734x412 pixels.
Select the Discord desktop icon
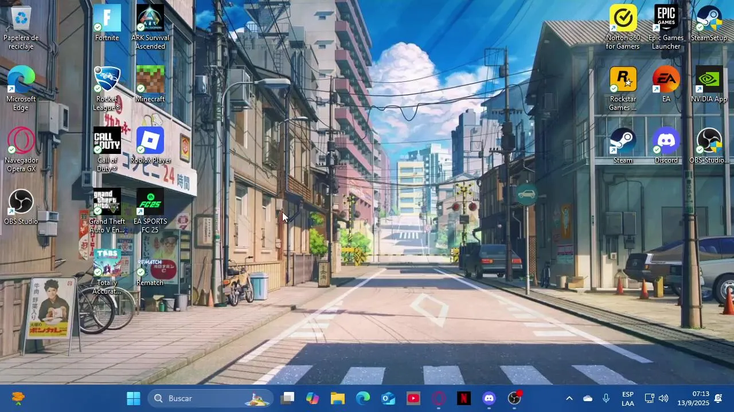click(x=666, y=146)
